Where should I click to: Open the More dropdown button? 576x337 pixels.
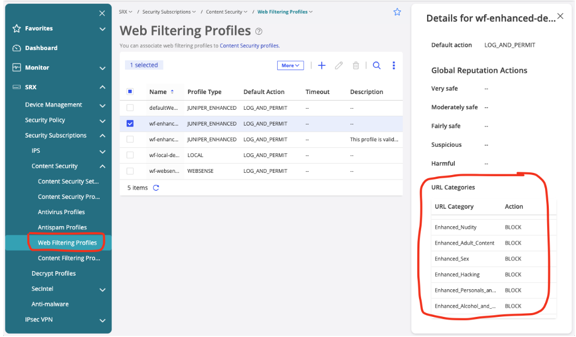(x=290, y=66)
